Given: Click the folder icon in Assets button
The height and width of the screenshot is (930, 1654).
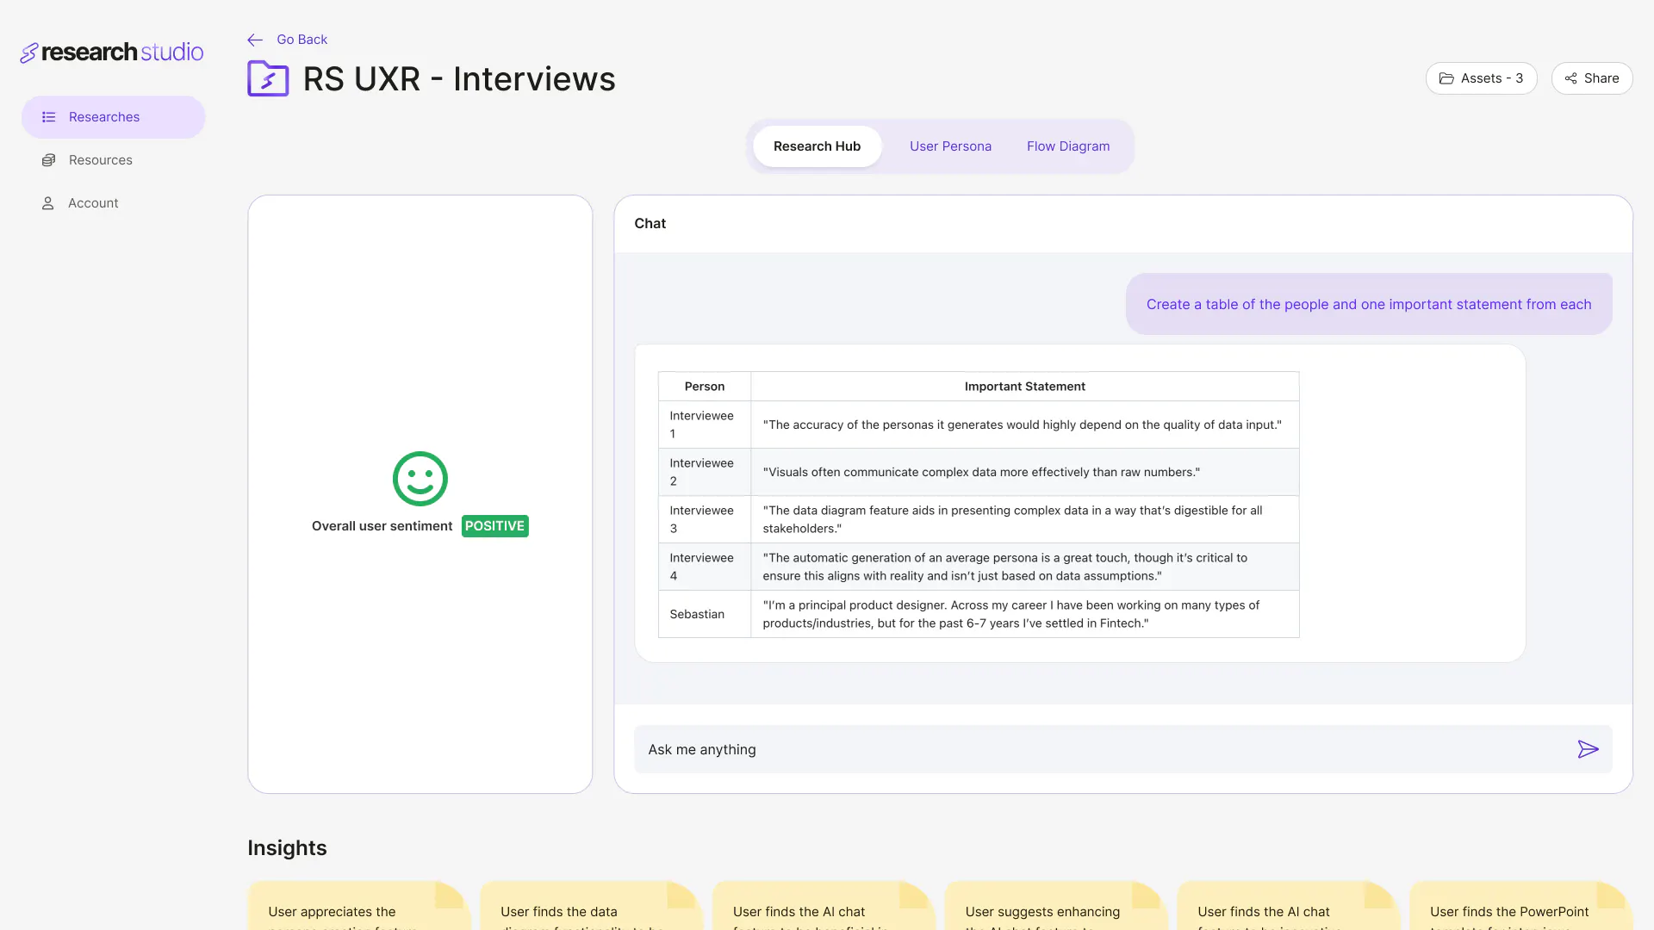Looking at the screenshot, I should coord(1446,78).
